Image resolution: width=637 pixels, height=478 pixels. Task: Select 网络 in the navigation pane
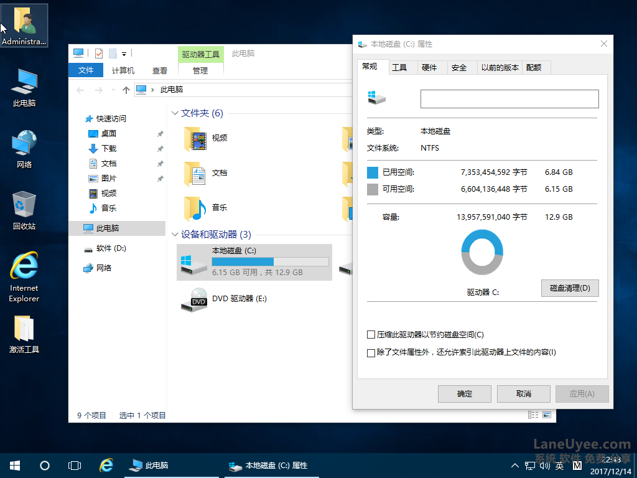coord(97,268)
